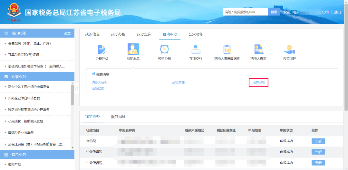Select the 纳税人需求 icon
Viewport: 348px width, 170px height.
(x=258, y=49)
